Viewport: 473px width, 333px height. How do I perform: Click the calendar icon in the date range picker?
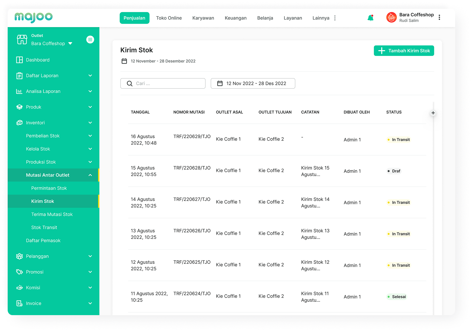click(220, 83)
